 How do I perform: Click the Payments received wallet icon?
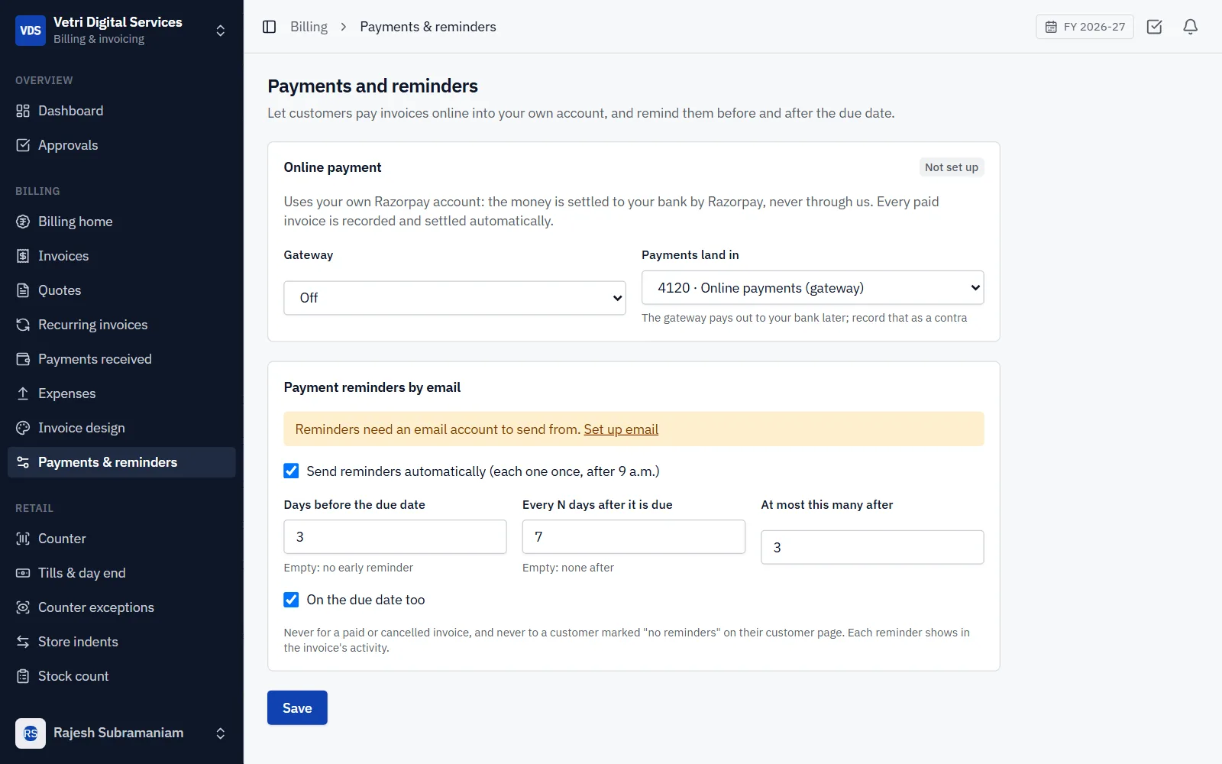click(x=23, y=359)
